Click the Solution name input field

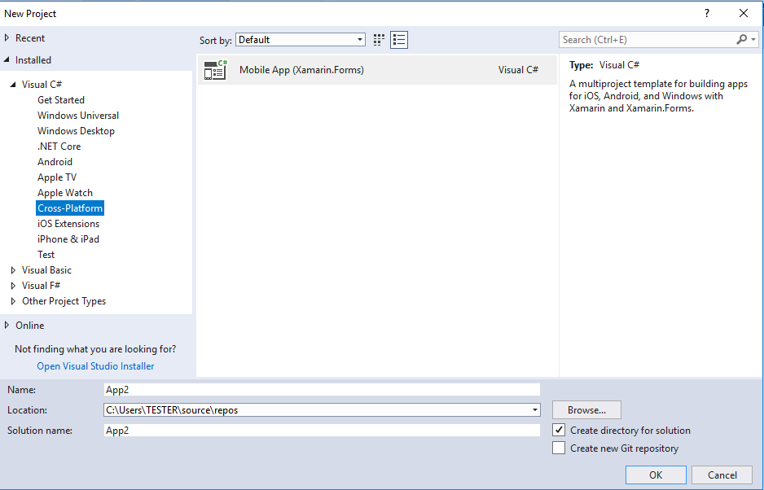[322, 430]
